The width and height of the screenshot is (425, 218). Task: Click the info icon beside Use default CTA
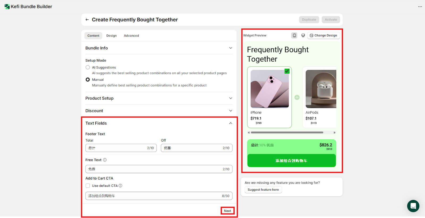120,186
